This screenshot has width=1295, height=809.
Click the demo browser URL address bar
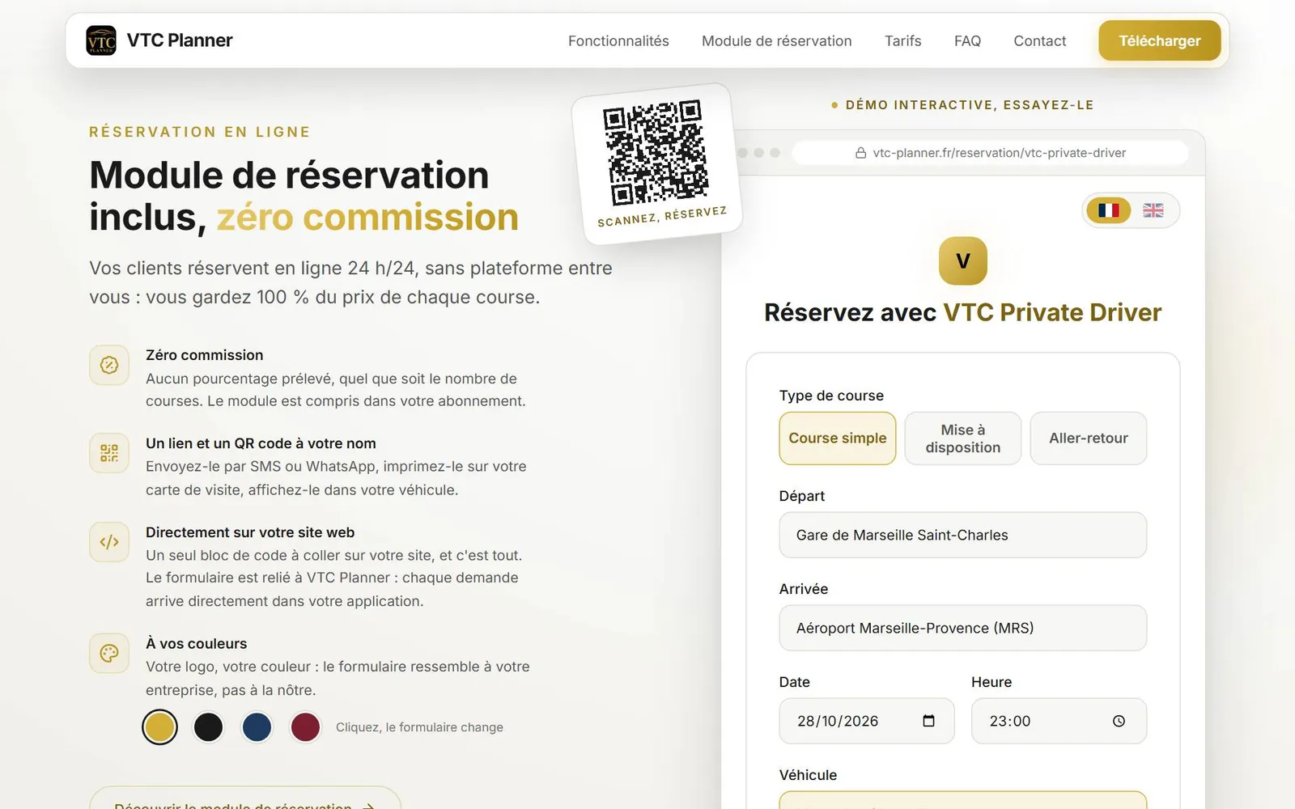click(x=990, y=153)
